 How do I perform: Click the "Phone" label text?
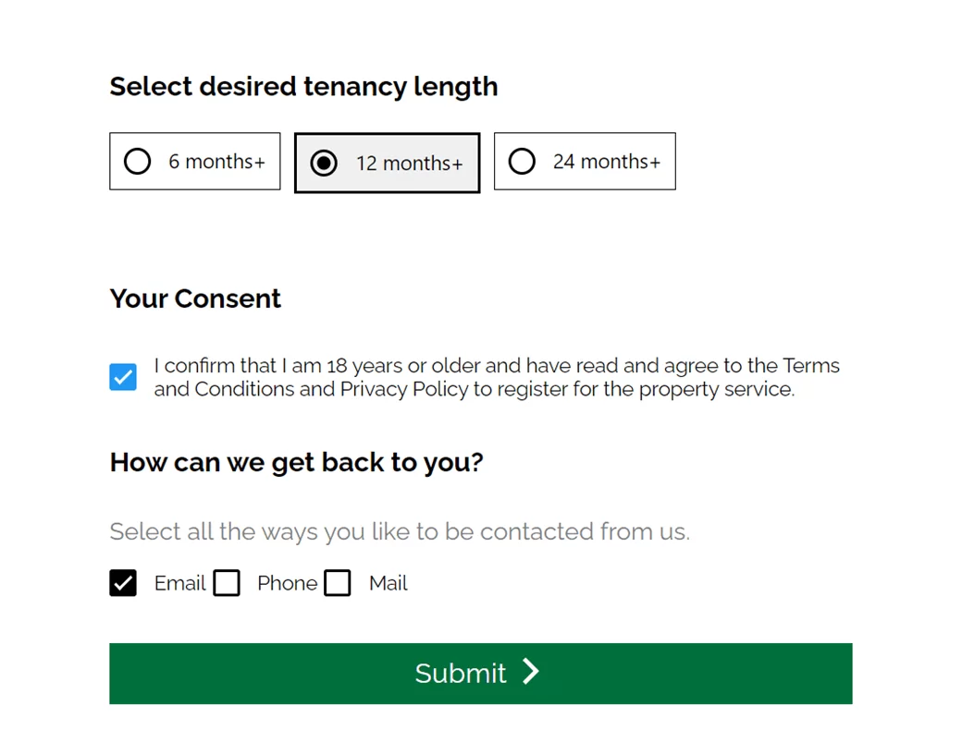click(x=287, y=583)
